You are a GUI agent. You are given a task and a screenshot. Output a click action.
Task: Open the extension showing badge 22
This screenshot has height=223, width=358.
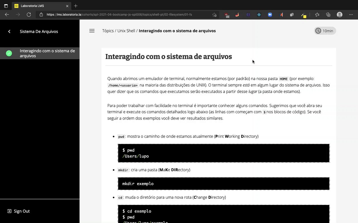click(227, 15)
